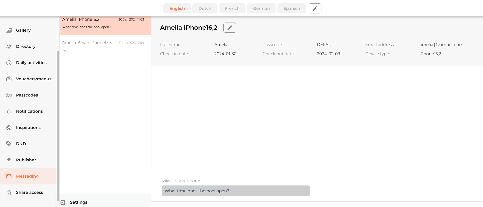Click the Publisher download icon
483x207 pixels.
[9, 160]
